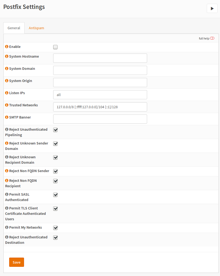
Task: Click the info icon next to SMTP Banner
Action: (7, 117)
